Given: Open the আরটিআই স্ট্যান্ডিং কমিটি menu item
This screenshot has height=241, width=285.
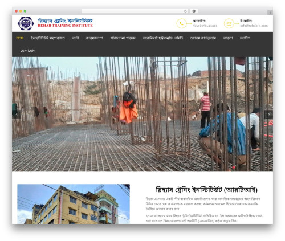Looking at the screenshot, I should (x=163, y=38).
